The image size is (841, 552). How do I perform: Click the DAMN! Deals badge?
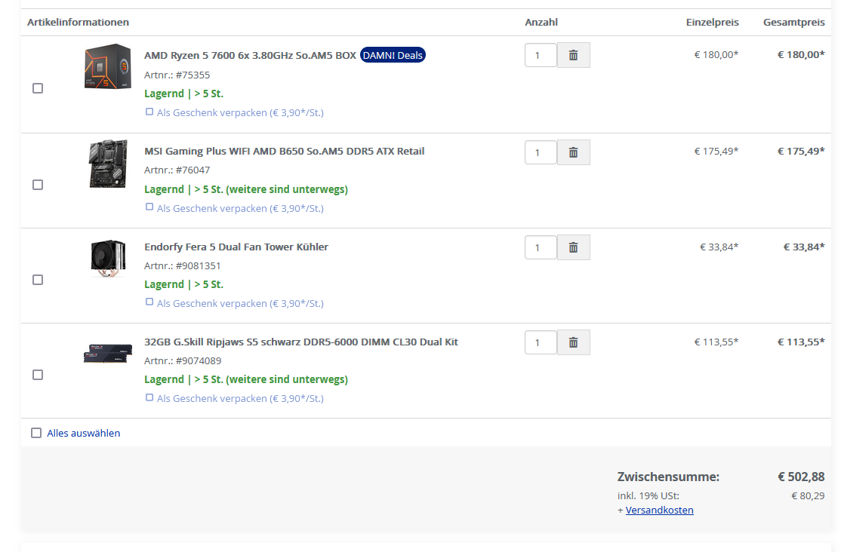point(393,55)
